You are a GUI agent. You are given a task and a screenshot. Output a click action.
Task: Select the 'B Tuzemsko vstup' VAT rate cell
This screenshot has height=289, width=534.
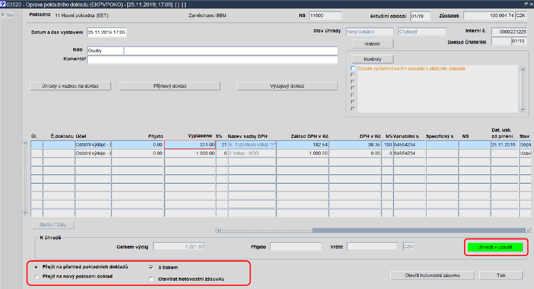(252, 145)
